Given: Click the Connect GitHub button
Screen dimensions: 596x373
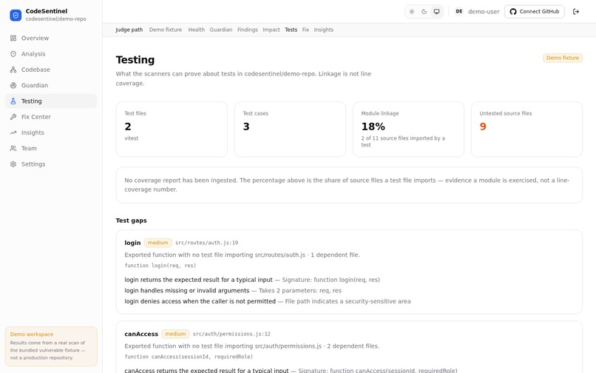Looking at the screenshot, I should [535, 12].
